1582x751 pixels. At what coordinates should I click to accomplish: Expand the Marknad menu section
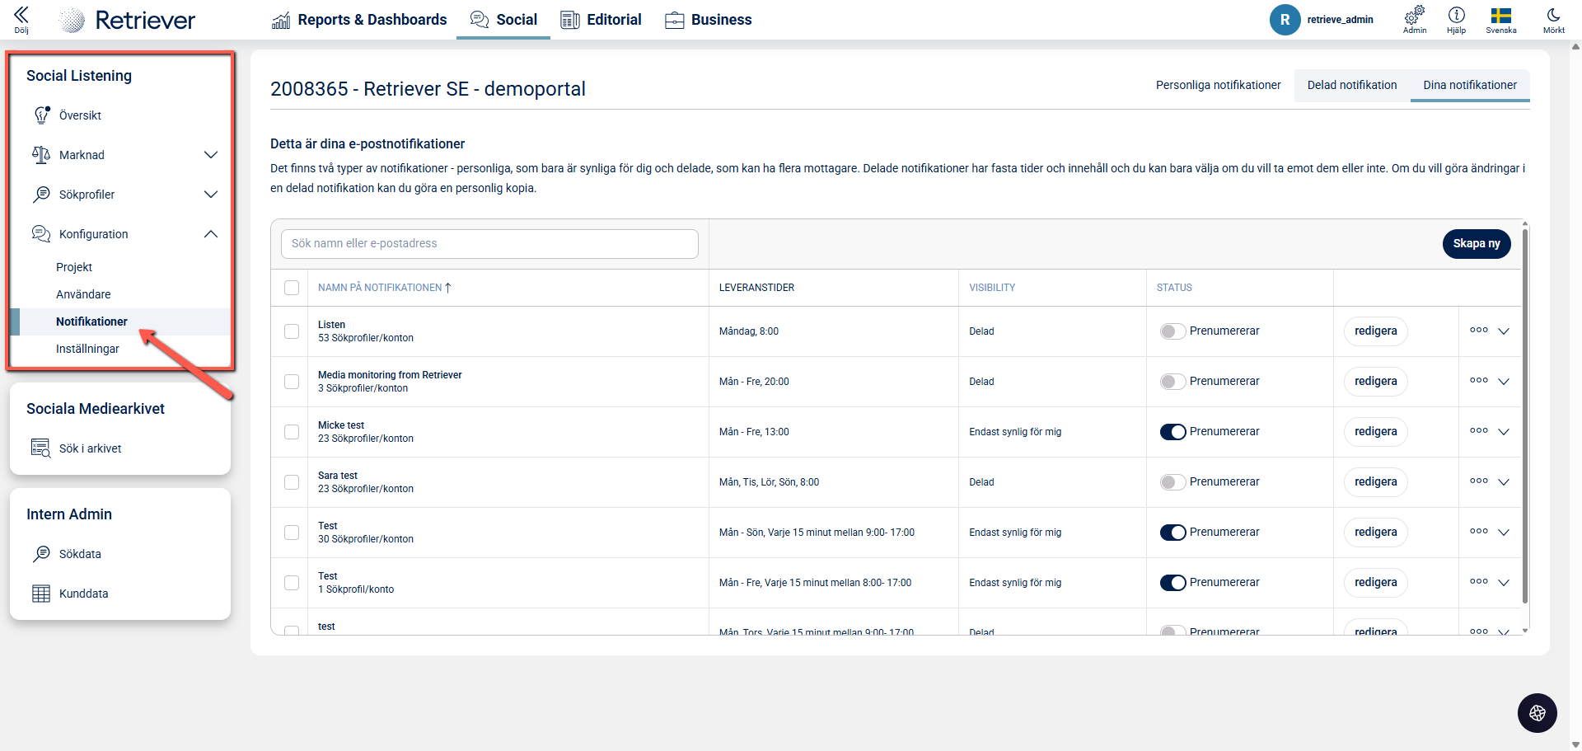(210, 155)
